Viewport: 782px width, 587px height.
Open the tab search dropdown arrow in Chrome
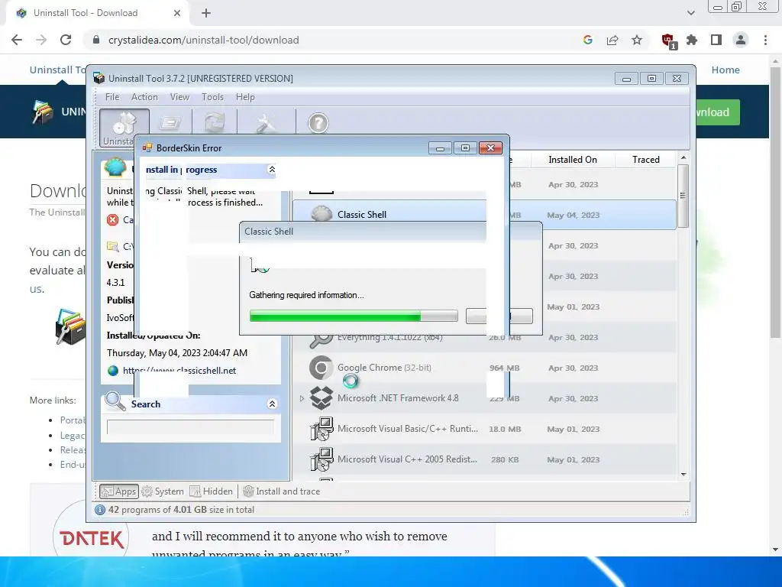[x=690, y=13]
